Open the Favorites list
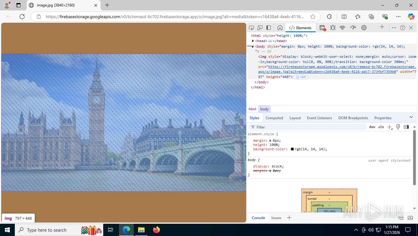The image size is (418, 236). [358, 17]
